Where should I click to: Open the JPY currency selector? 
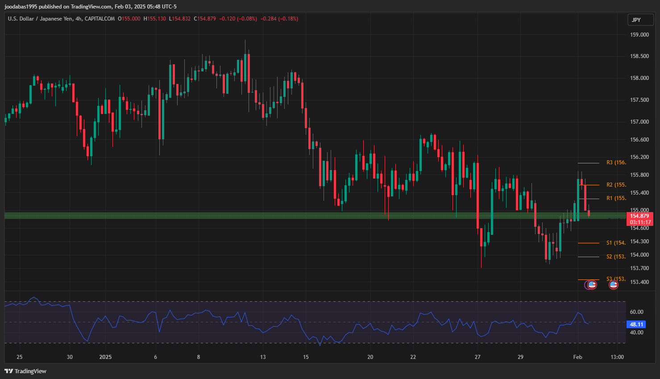tap(640, 20)
